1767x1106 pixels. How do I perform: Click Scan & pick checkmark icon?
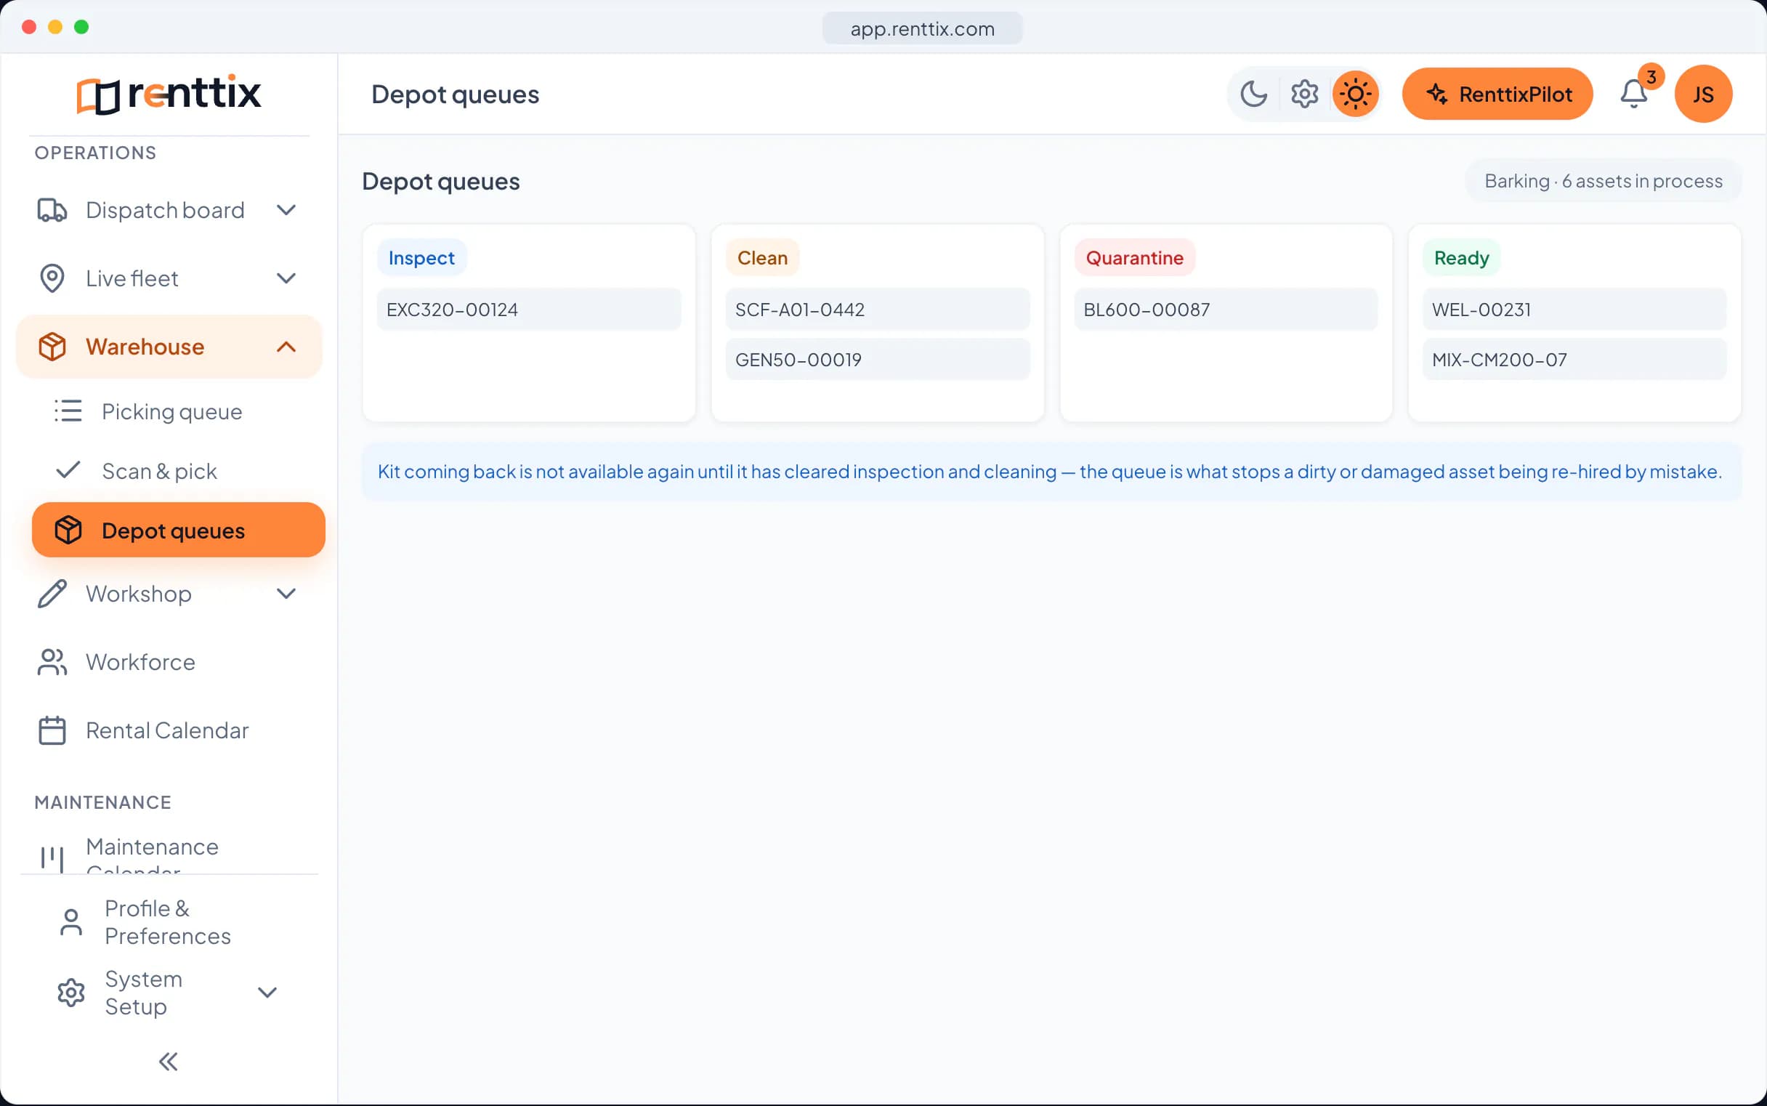tap(68, 470)
